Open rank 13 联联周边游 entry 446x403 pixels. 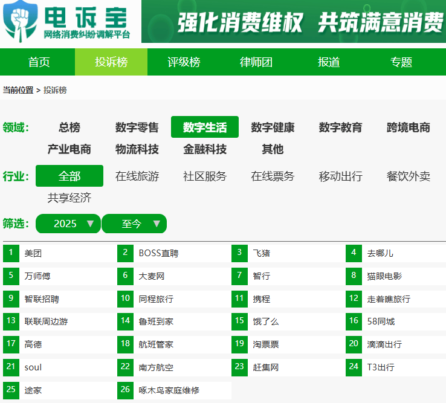pyautogui.click(x=60, y=321)
